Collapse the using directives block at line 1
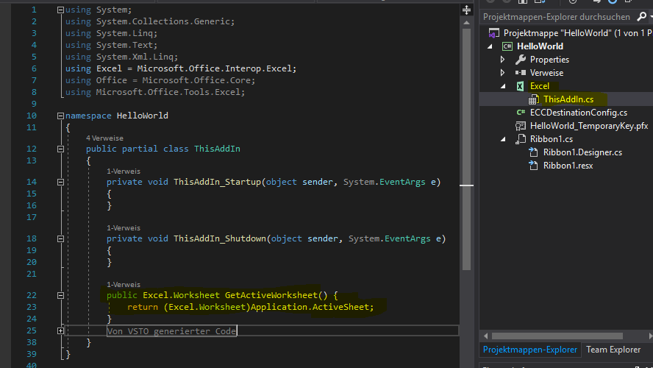The width and height of the screenshot is (653, 368). click(x=60, y=10)
